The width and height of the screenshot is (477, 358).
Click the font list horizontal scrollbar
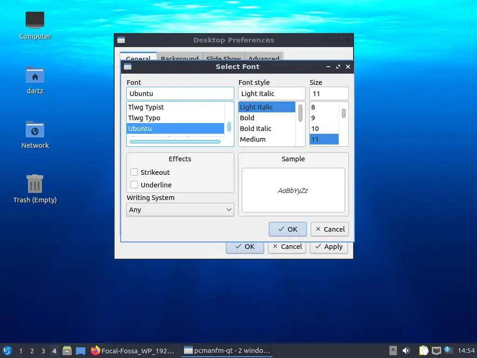point(175,142)
